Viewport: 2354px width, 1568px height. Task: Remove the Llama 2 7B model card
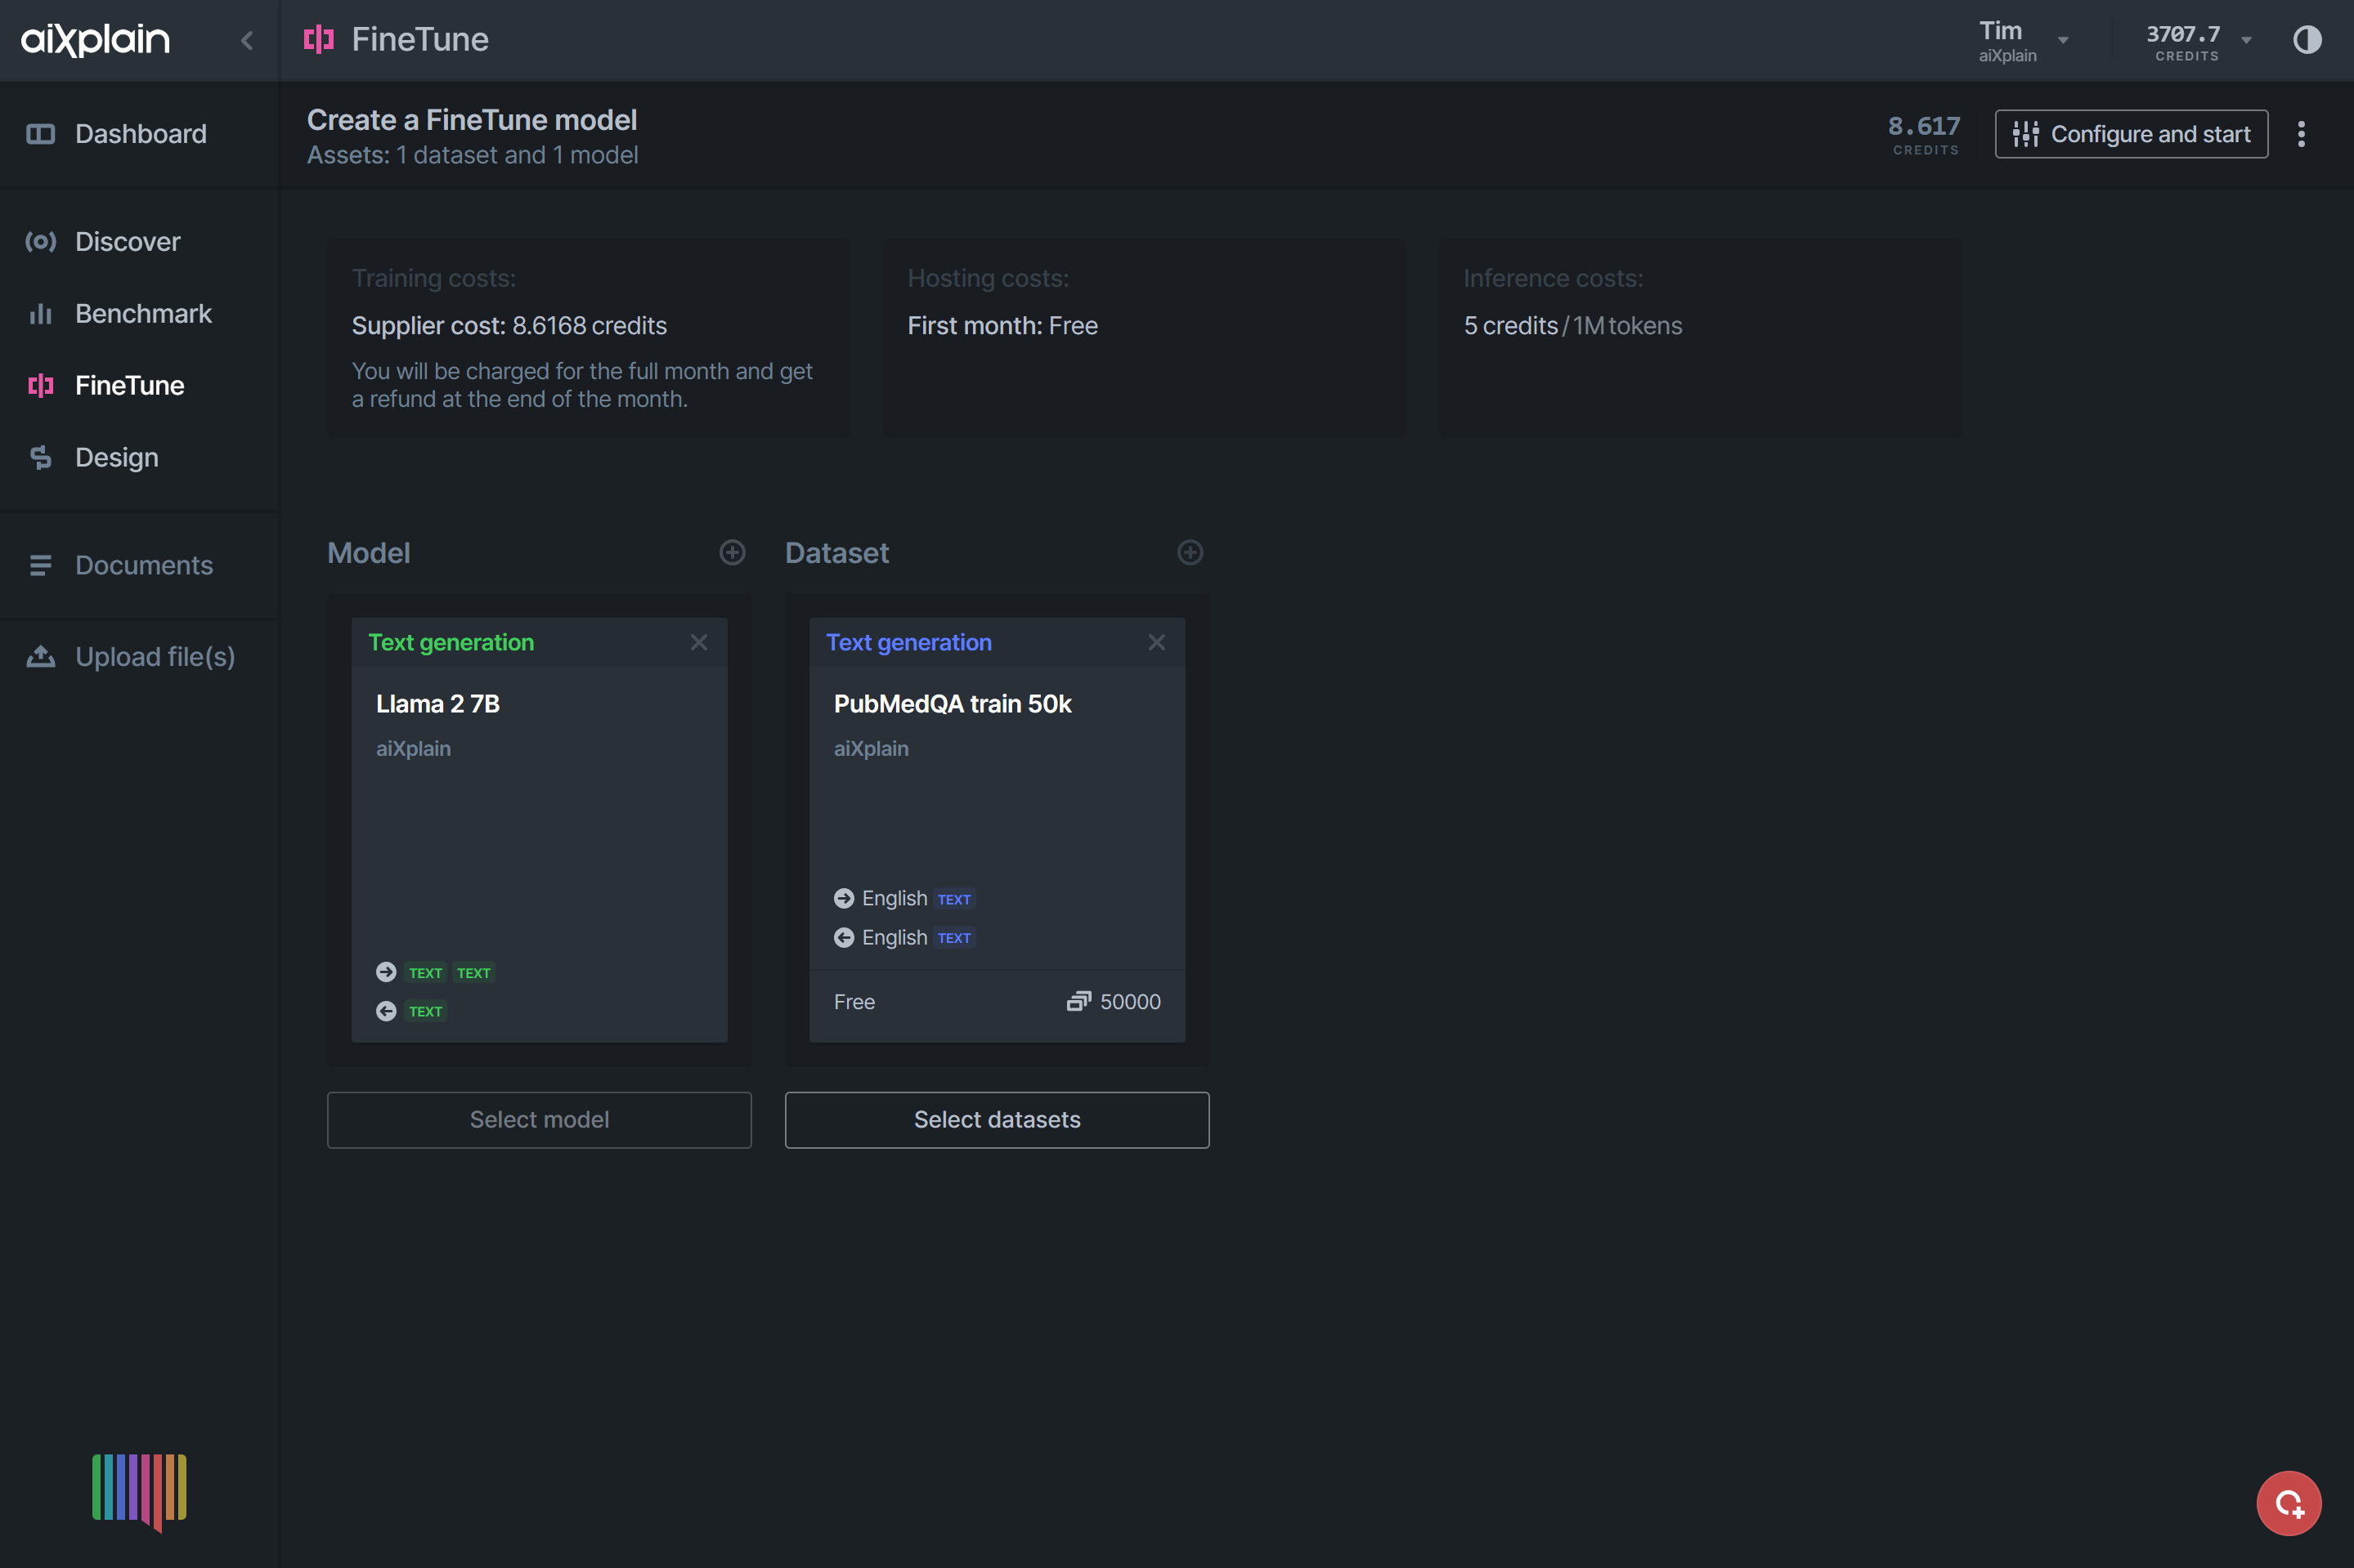click(x=698, y=642)
